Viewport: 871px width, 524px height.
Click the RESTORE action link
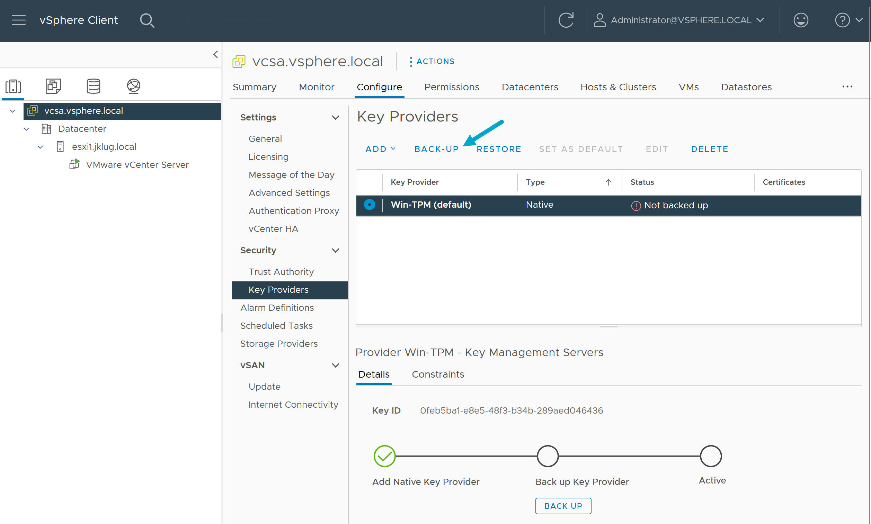[499, 149]
